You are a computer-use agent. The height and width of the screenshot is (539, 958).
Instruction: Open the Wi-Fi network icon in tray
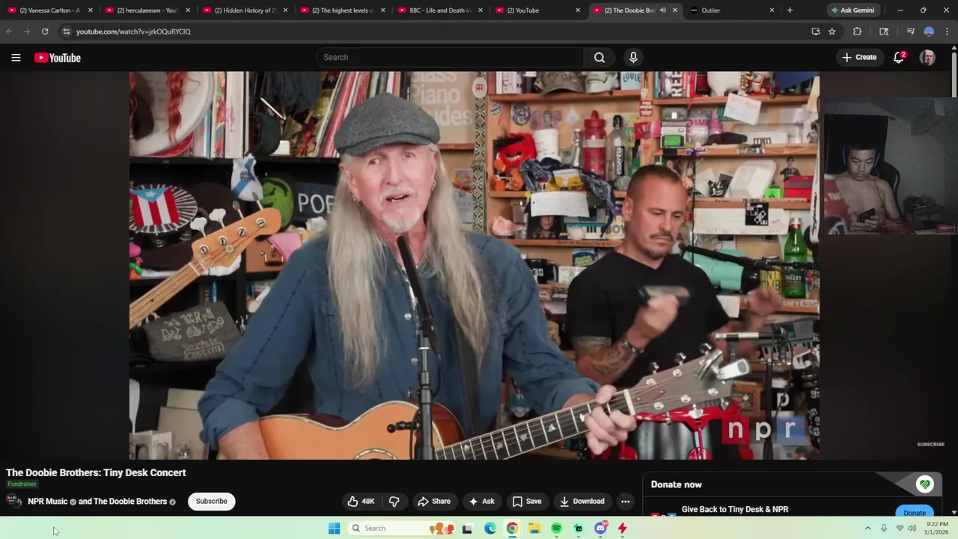pos(899,529)
